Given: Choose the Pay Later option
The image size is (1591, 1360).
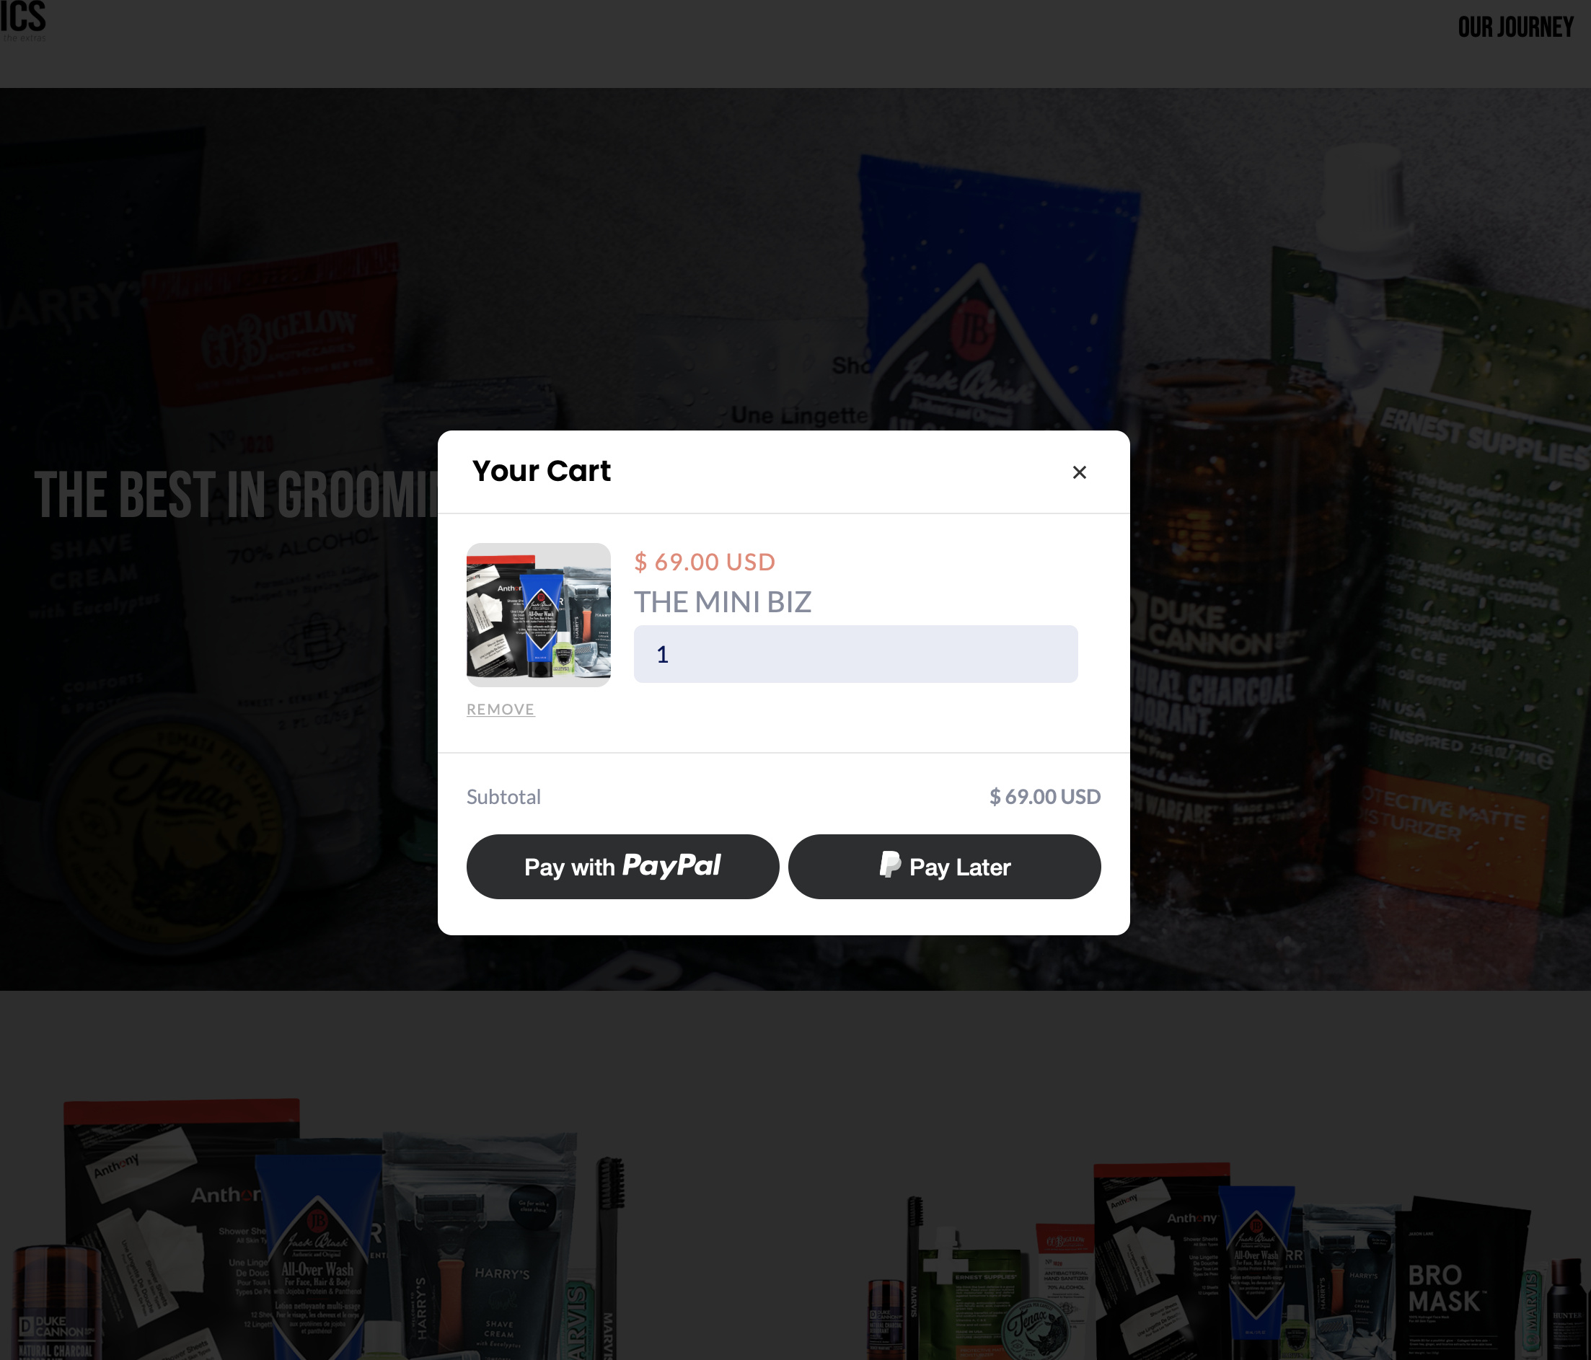Looking at the screenshot, I should coord(945,866).
